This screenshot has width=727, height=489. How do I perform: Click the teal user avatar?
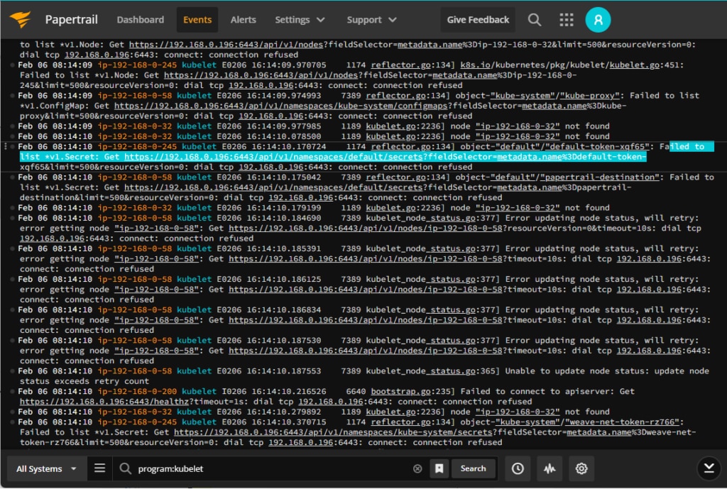tap(598, 19)
